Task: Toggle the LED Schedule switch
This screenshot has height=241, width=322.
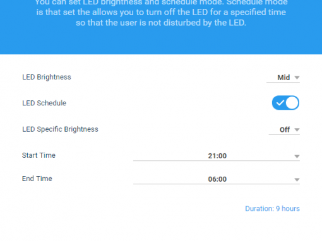Action: click(285, 103)
